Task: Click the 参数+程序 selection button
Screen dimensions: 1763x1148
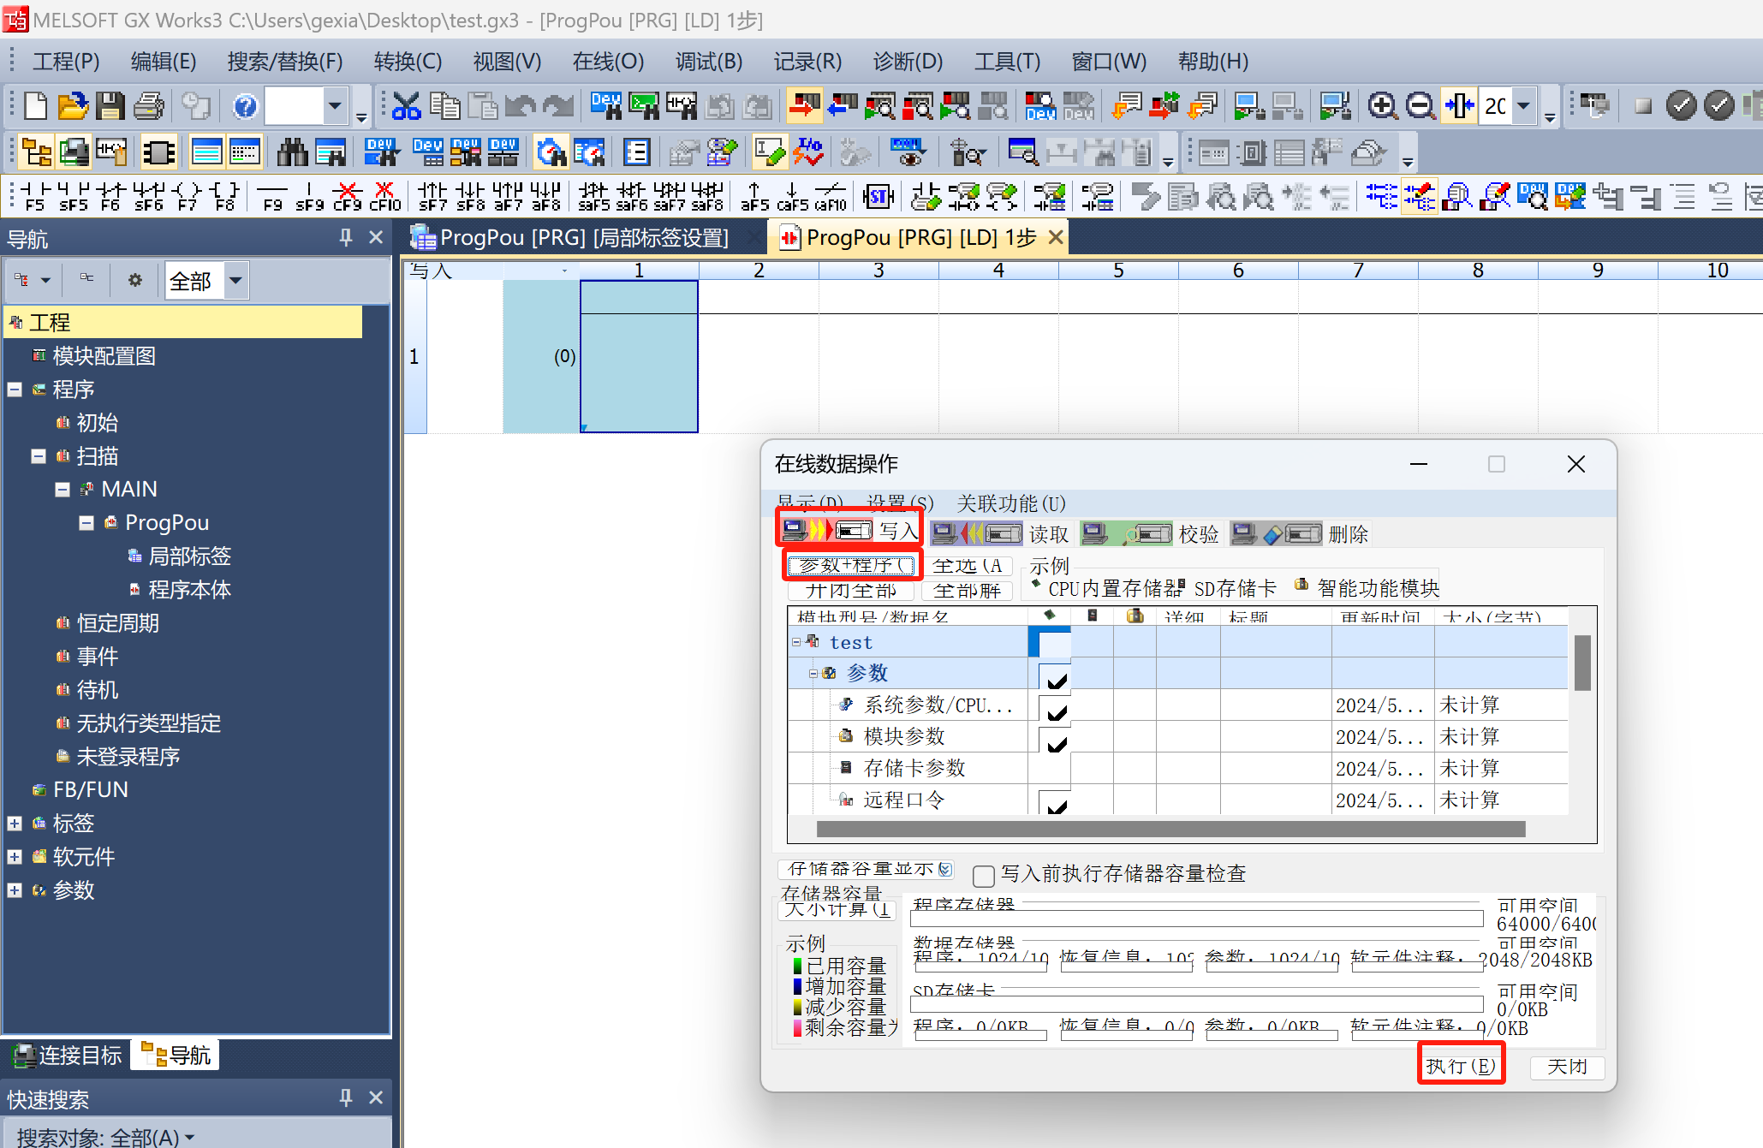Action: 853,565
